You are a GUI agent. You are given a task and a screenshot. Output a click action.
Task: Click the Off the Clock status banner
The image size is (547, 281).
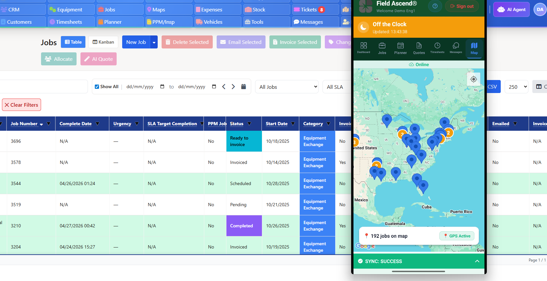pyautogui.click(x=419, y=27)
